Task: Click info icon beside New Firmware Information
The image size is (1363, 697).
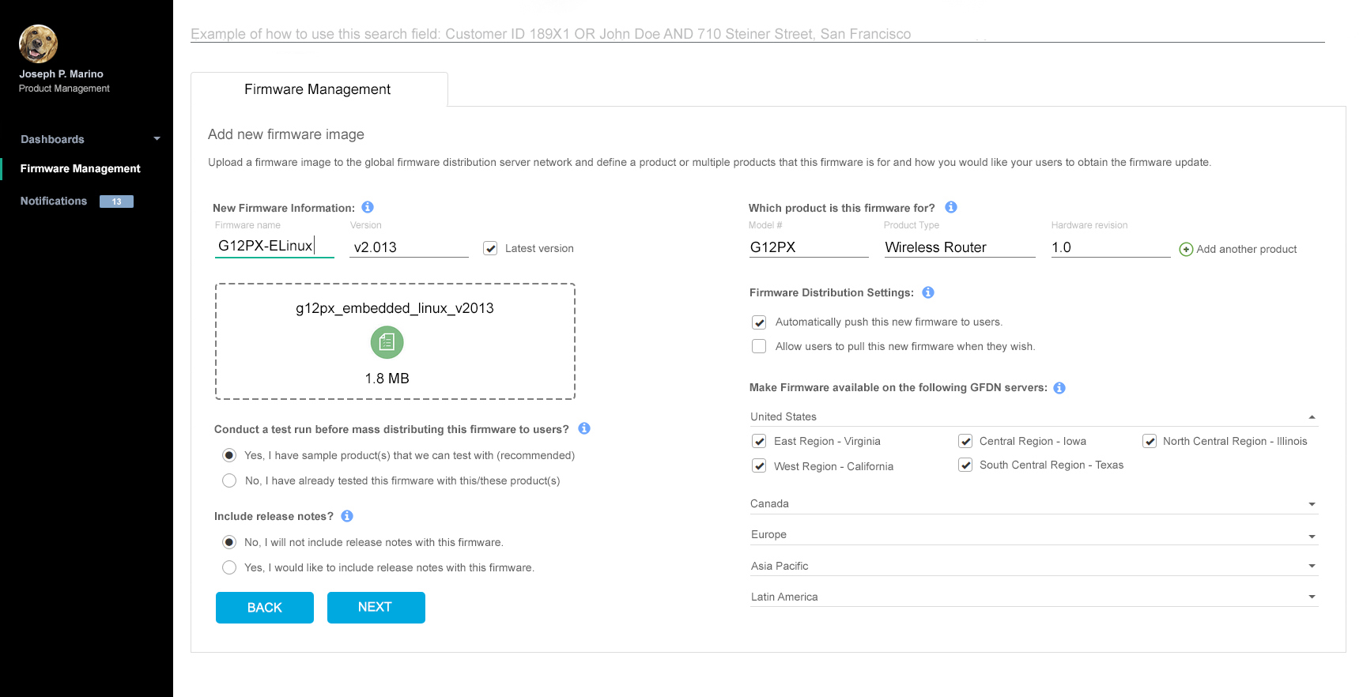Action: (x=368, y=207)
